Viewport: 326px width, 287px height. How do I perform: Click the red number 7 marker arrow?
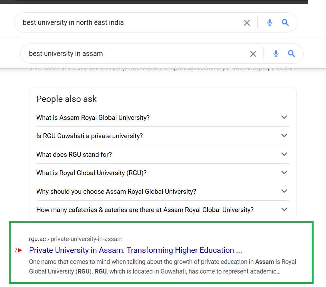[18, 250]
